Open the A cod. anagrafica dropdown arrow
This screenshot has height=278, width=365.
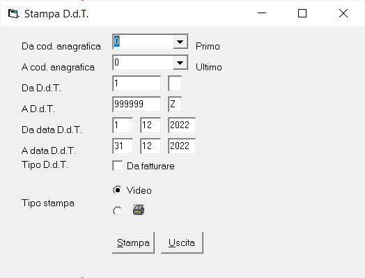click(180, 63)
